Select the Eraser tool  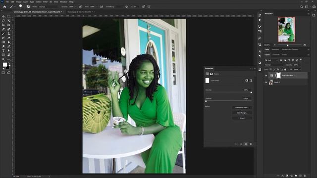point(9,38)
